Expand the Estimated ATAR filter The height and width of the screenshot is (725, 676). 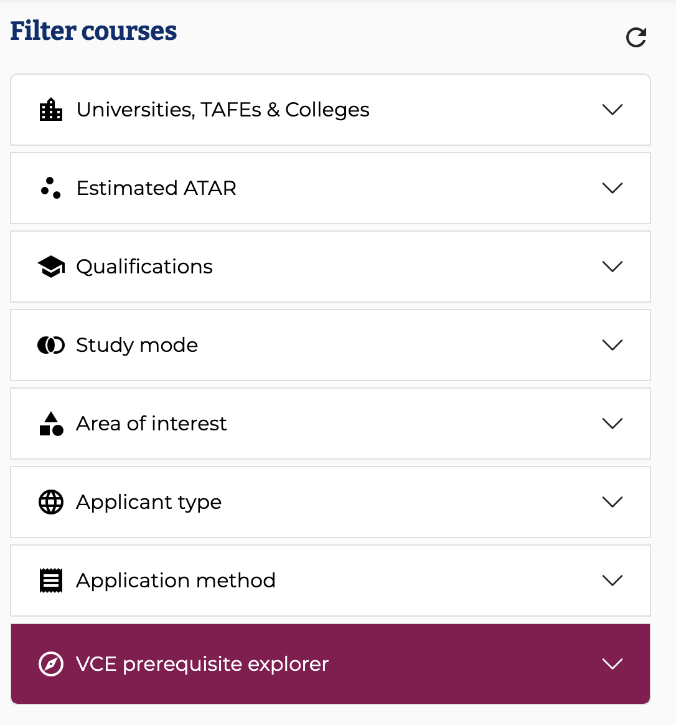coord(613,188)
